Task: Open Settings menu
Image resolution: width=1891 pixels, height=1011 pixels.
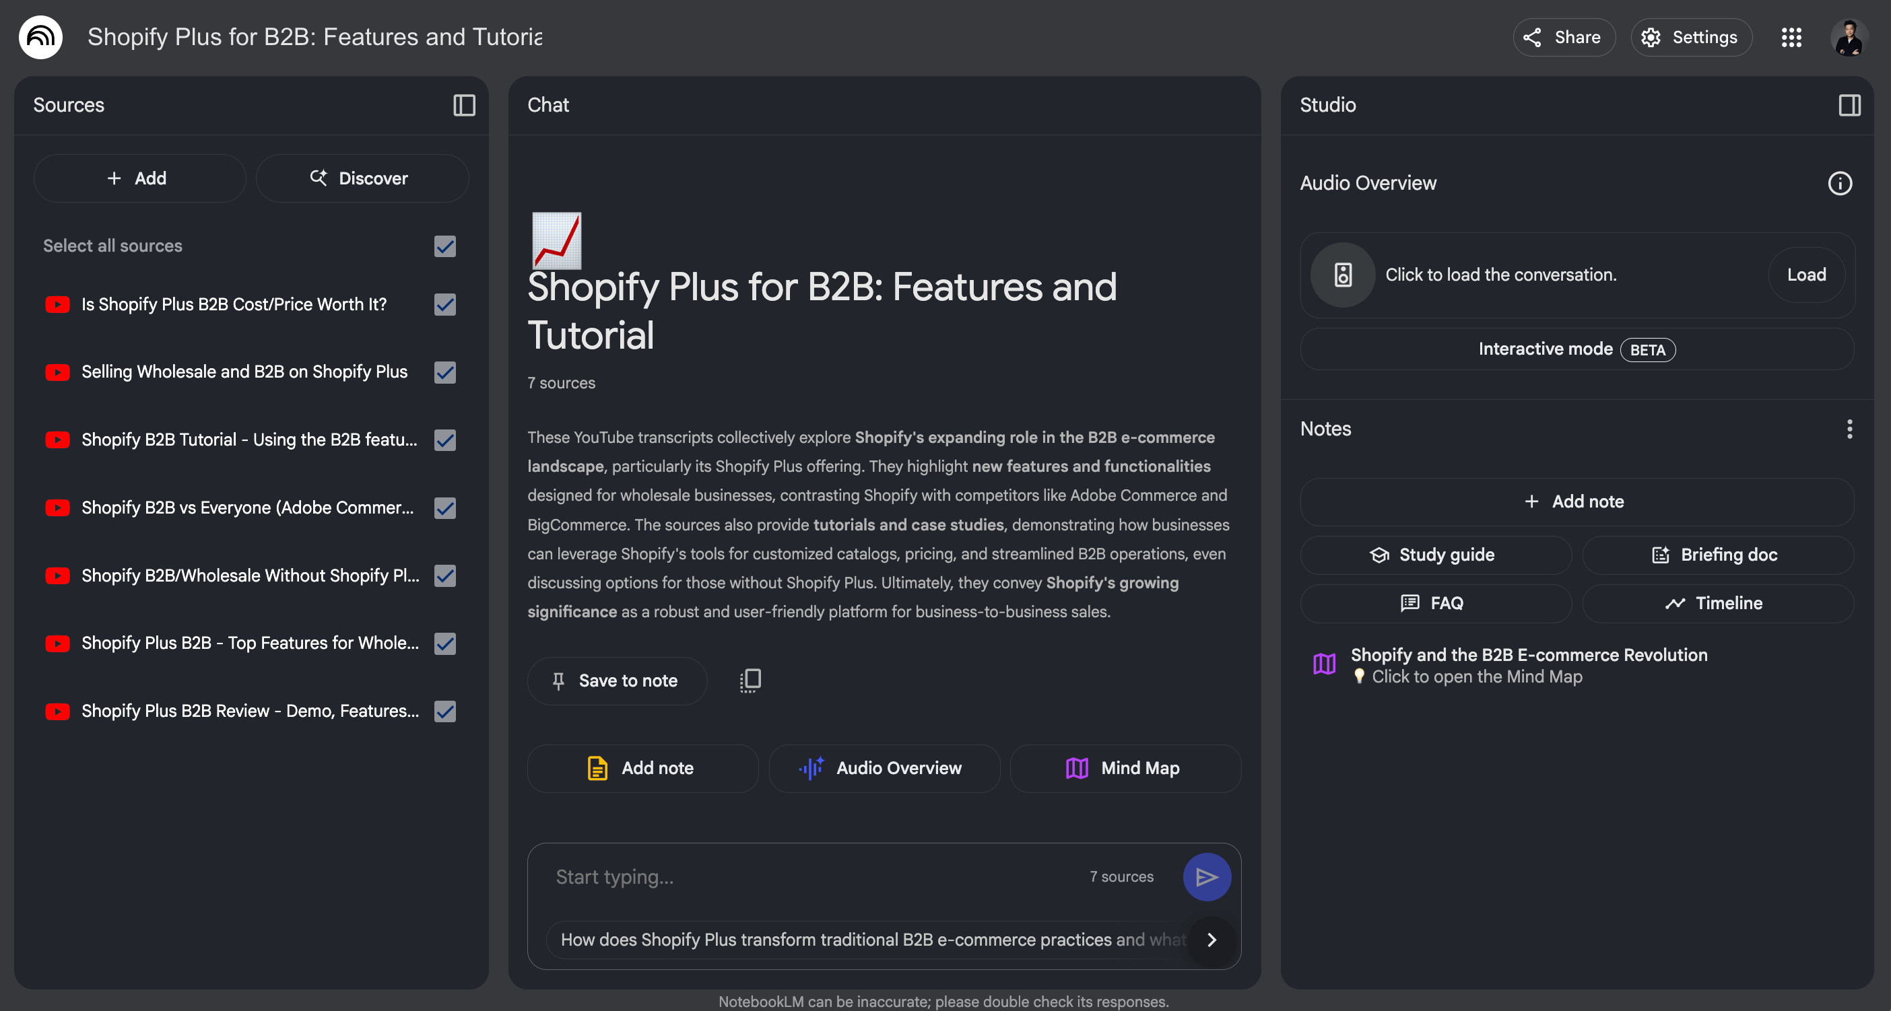Action: 1692,38
